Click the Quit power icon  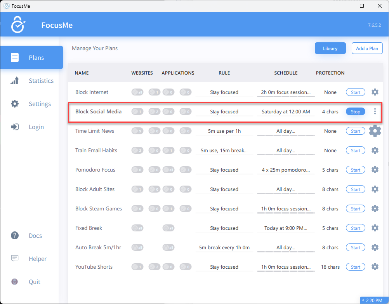pyautogui.click(x=15, y=281)
